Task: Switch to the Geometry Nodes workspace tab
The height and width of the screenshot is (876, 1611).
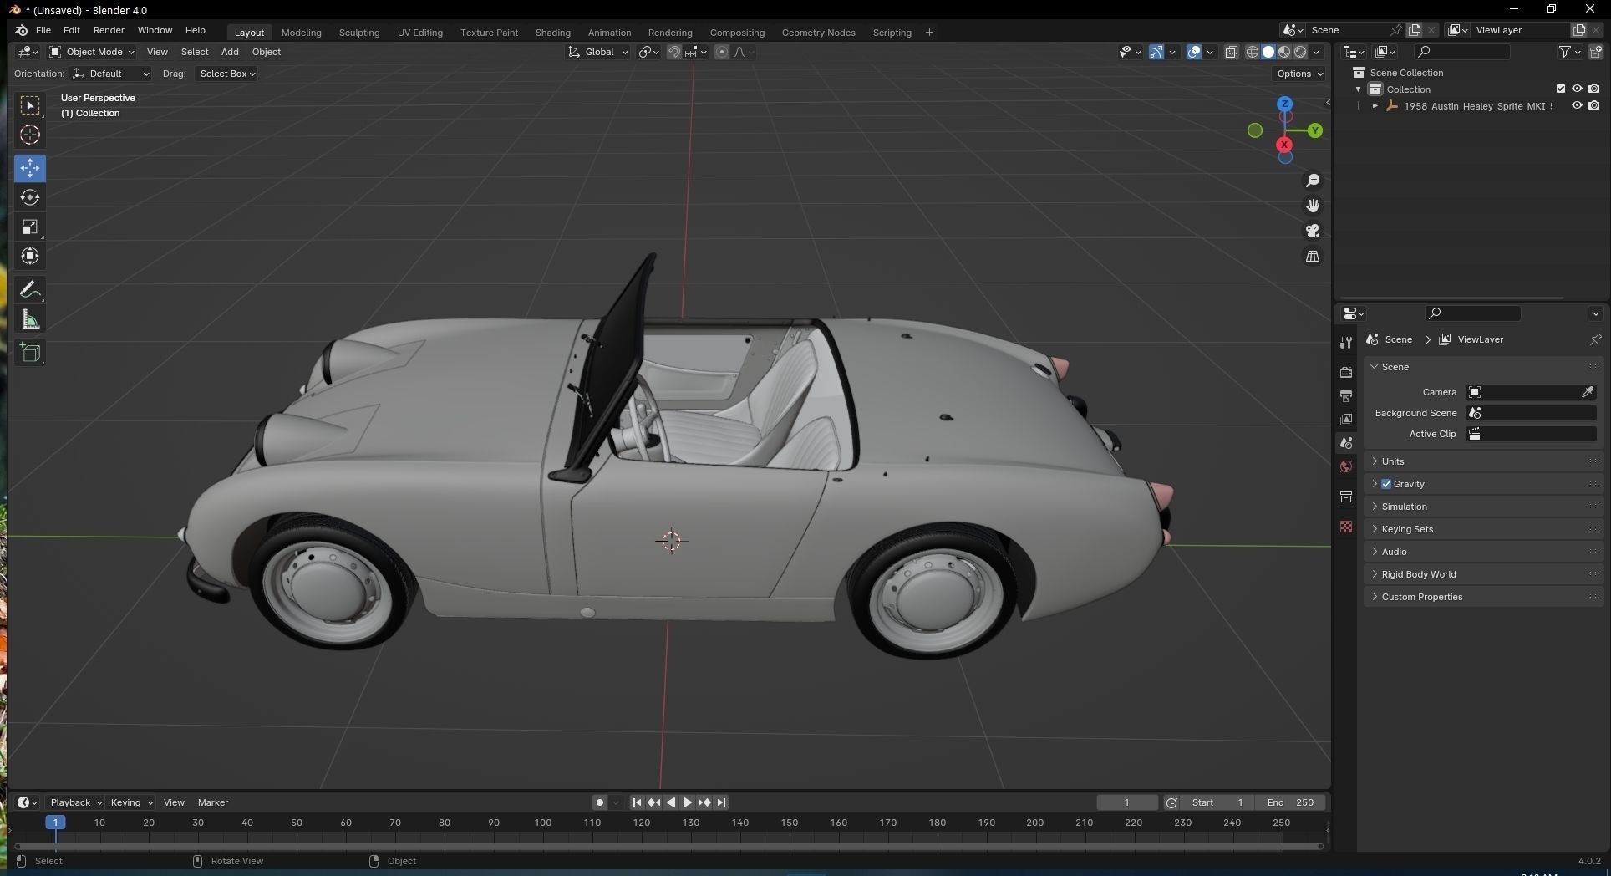Action: coord(818,33)
